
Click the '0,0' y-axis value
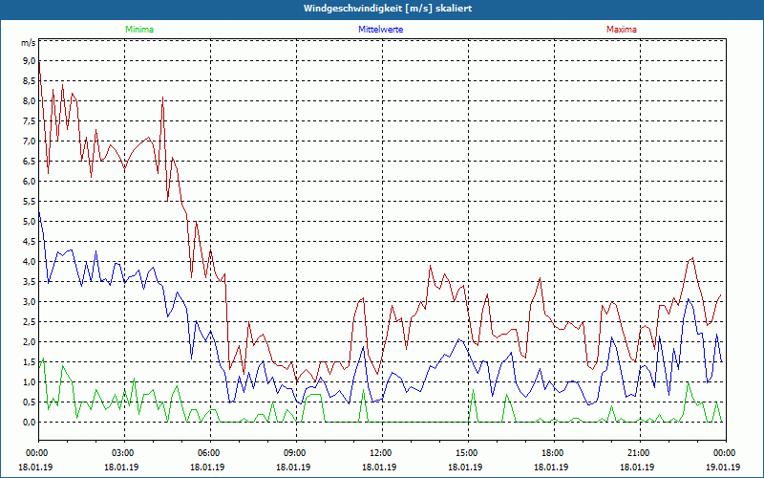pos(30,422)
